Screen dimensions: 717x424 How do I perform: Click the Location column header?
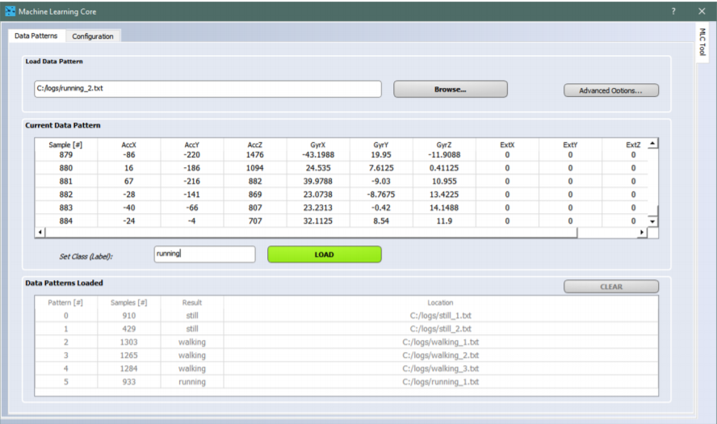[x=440, y=302]
